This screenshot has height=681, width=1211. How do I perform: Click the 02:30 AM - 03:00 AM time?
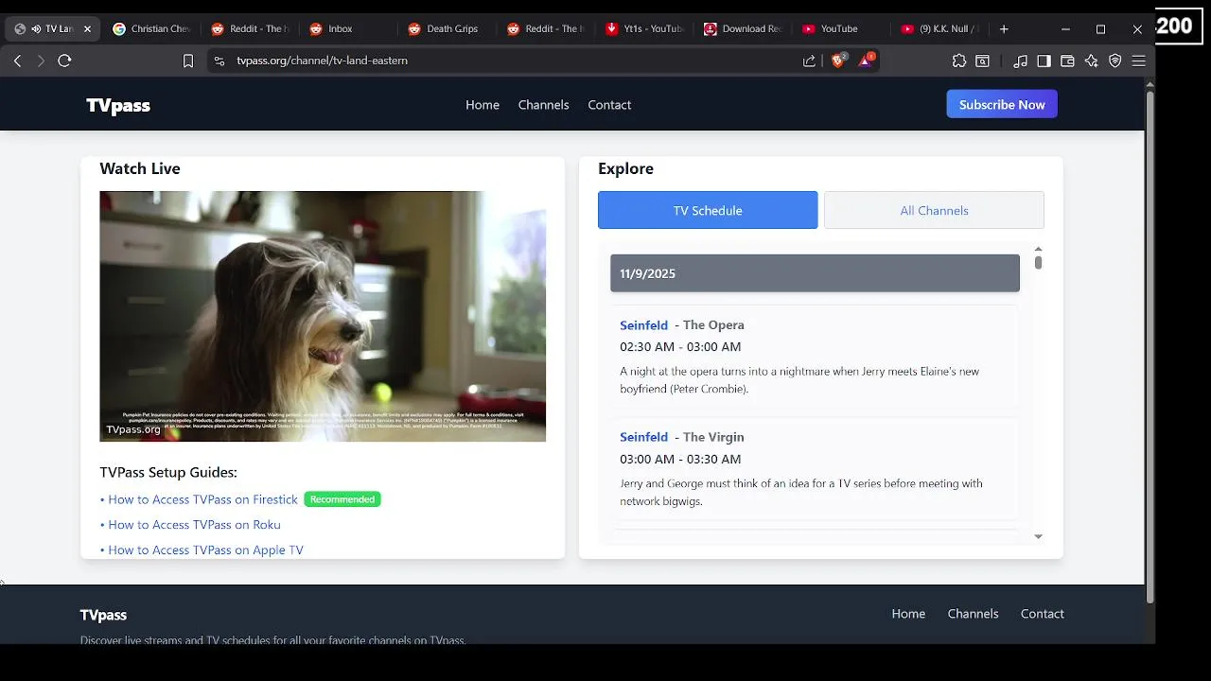pos(680,347)
